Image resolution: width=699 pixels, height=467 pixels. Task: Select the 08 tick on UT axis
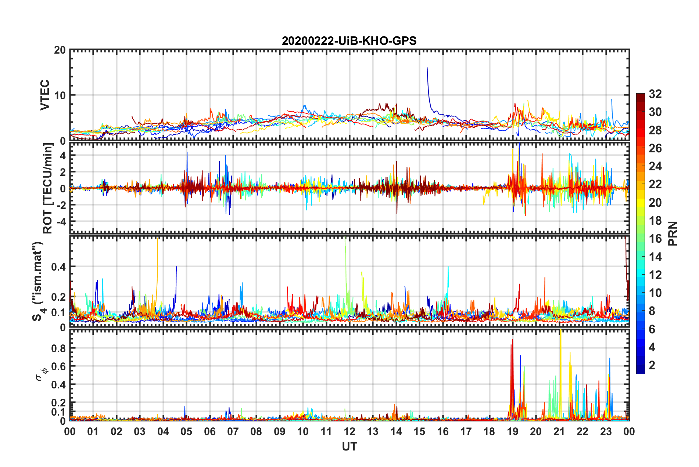click(x=256, y=431)
